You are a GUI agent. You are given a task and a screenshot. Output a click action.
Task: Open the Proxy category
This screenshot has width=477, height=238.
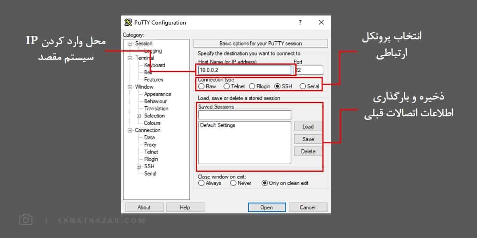tap(150, 145)
